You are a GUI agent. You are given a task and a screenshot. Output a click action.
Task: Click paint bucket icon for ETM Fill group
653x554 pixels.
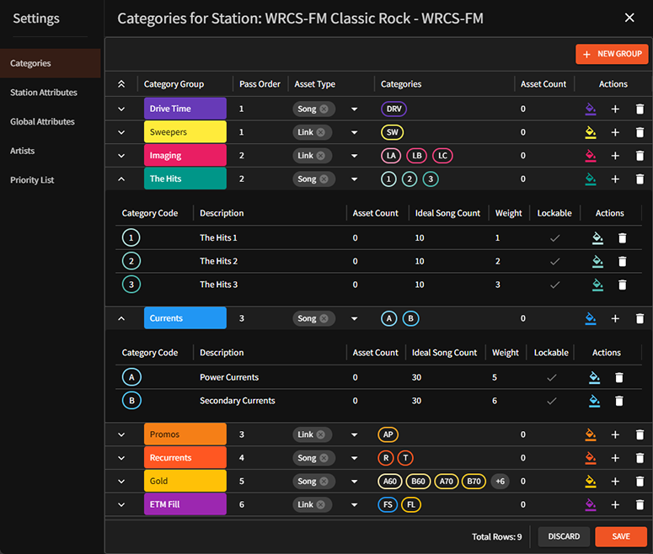(x=590, y=504)
